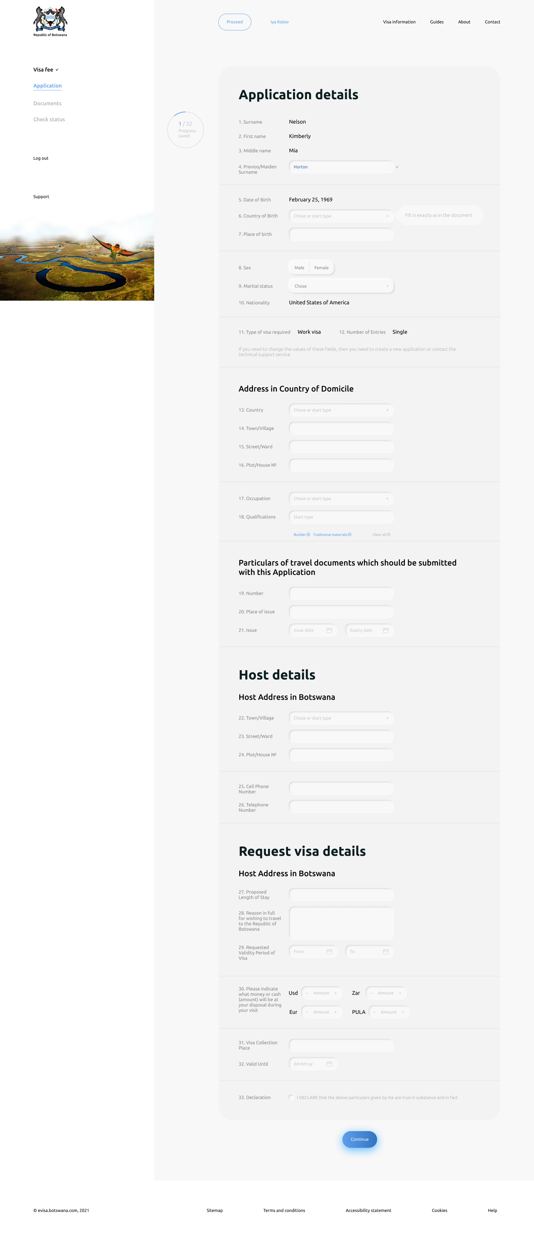Remove the Builder qualification tag

tap(308, 534)
